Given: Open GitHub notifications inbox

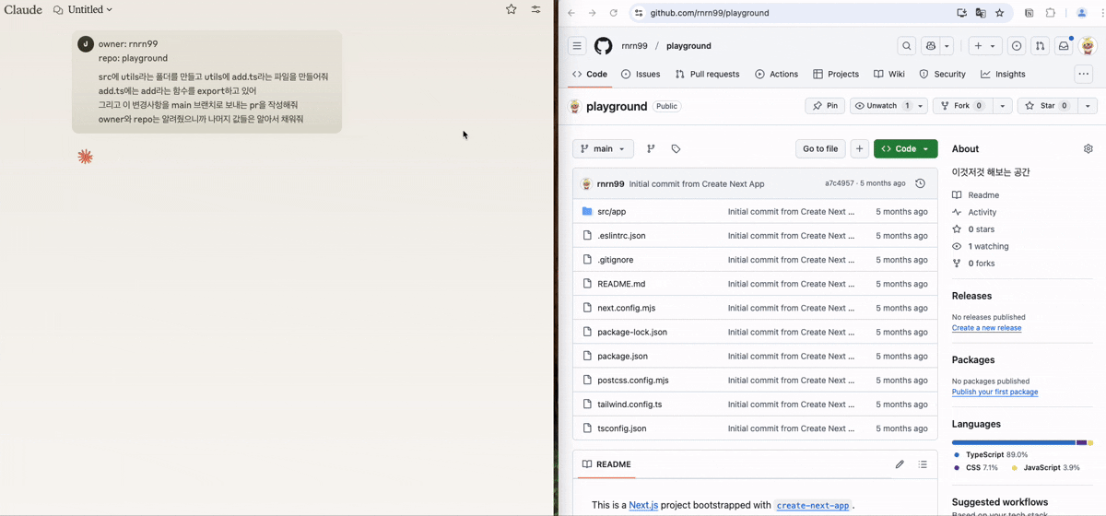Looking at the screenshot, I should (1064, 46).
